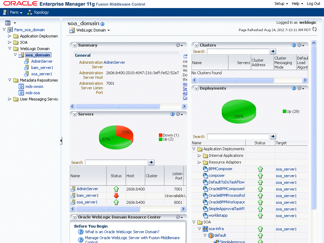Click the green Up (29) legend swatch
324x243 pixels.
click(284, 111)
